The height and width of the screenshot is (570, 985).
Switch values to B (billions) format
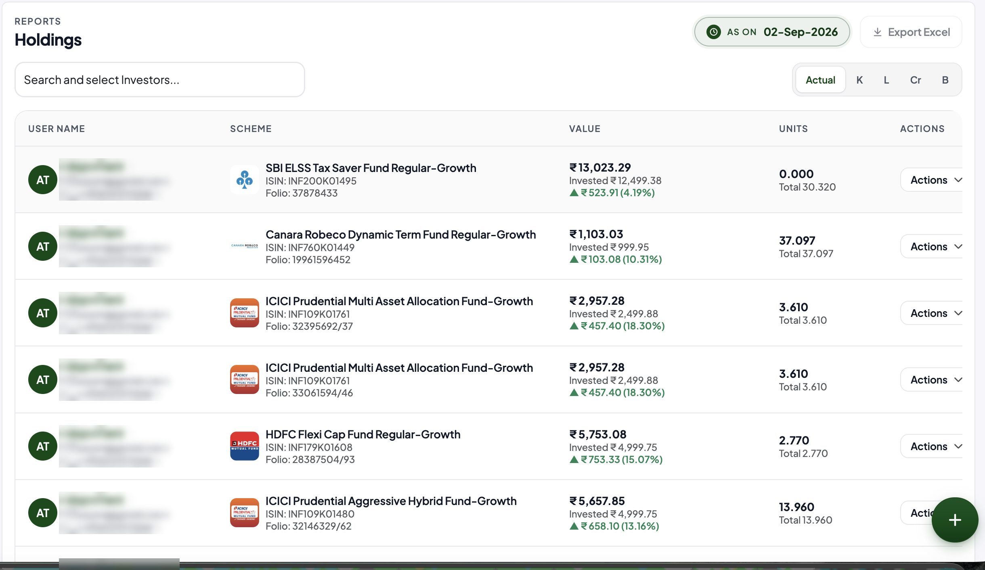(x=945, y=80)
